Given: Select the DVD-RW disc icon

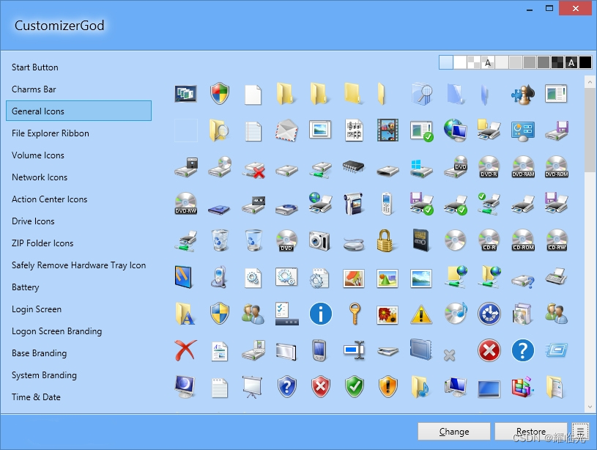Looking at the screenshot, I should pos(186,204).
